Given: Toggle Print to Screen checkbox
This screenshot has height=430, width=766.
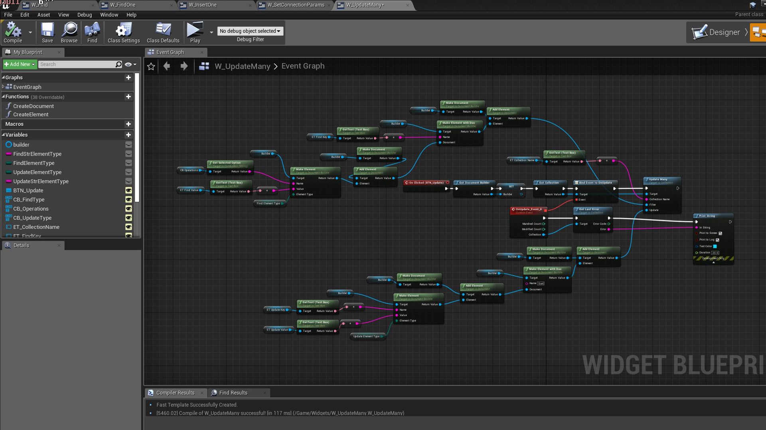Looking at the screenshot, I should coord(720,233).
